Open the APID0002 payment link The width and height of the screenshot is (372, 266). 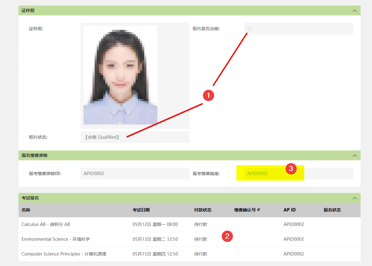click(257, 173)
